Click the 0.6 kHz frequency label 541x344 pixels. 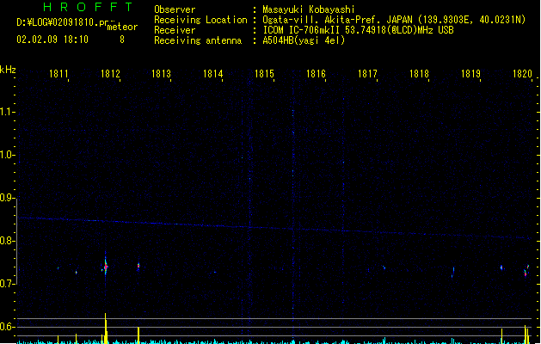pyautogui.click(x=6, y=327)
